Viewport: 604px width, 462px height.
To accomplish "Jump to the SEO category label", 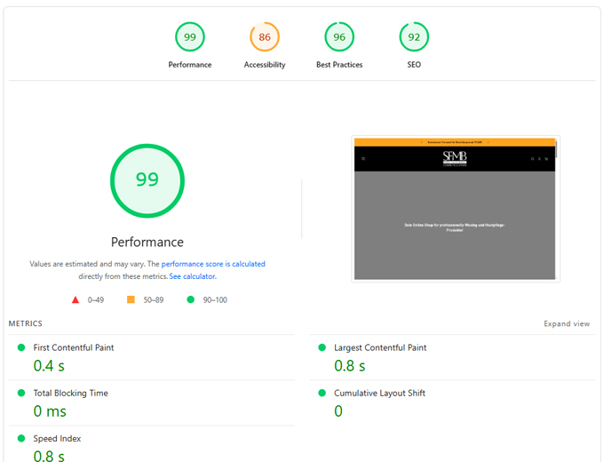I will (x=414, y=65).
